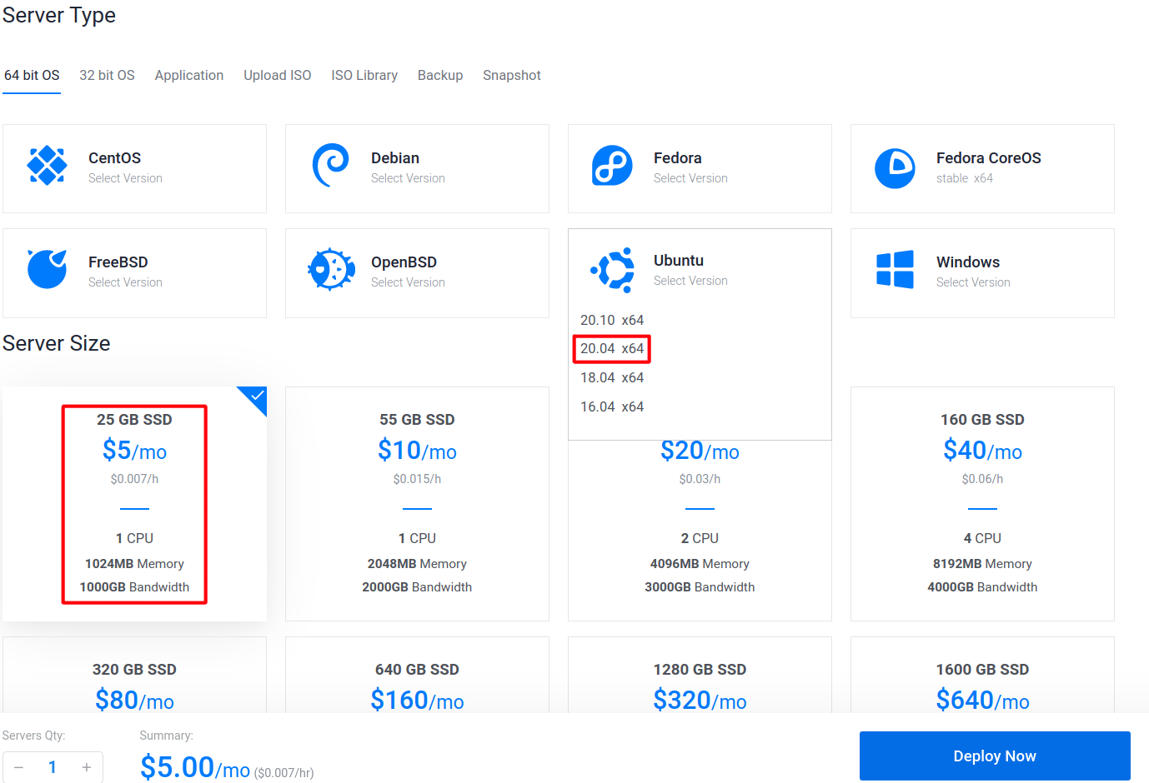Select Fedora CoreOS stable x64
The height and width of the screenshot is (783, 1149).
pos(982,168)
